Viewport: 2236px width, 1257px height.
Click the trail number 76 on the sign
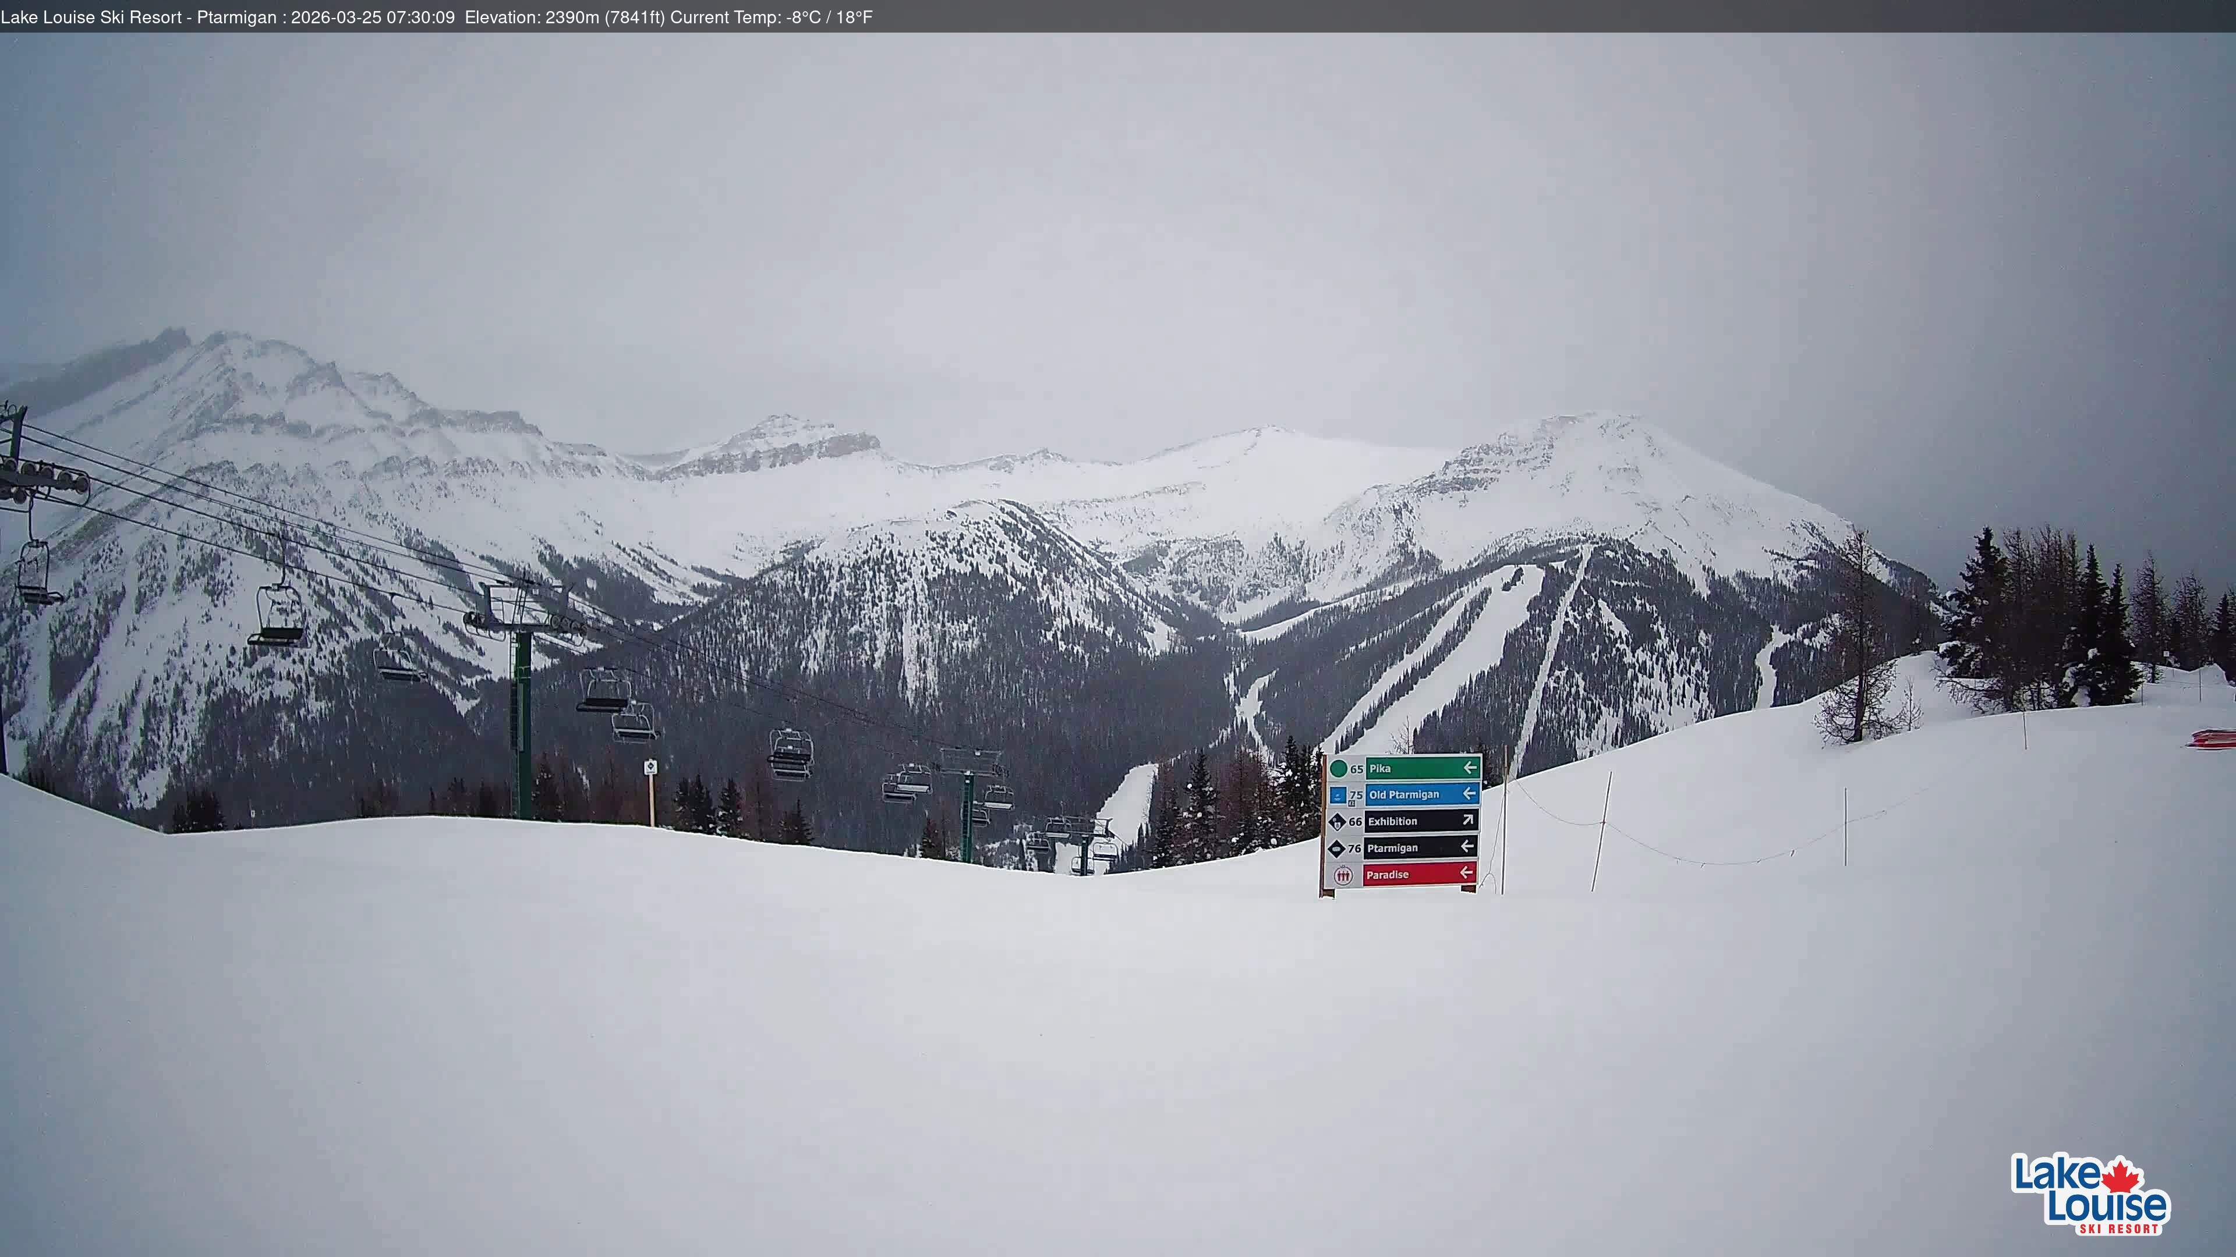[x=1354, y=849]
